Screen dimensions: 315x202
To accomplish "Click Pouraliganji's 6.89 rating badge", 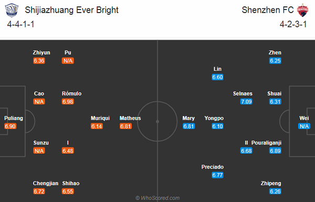I will 275,151.
